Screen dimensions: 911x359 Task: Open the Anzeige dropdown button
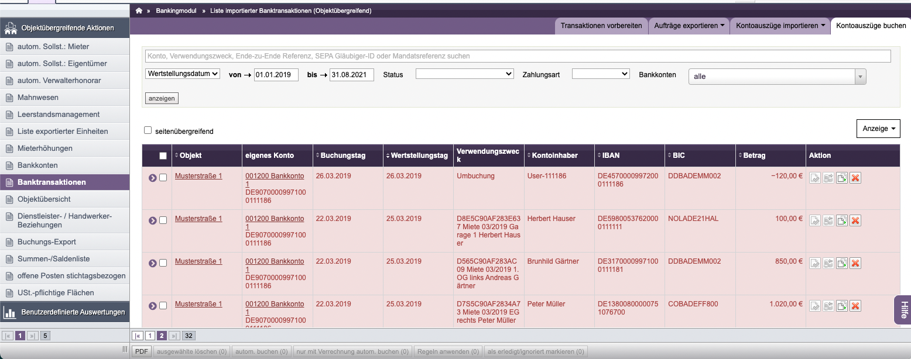pyautogui.click(x=878, y=129)
